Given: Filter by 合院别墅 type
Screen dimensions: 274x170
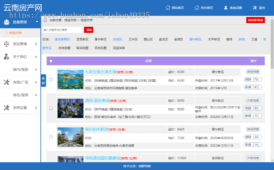Looking at the screenshot, I should click(64, 48).
